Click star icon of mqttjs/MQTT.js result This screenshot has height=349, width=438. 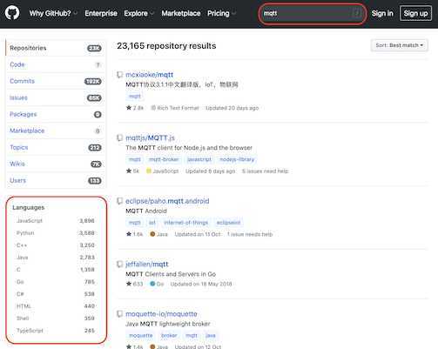pyautogui.click(x=129, y=171)
